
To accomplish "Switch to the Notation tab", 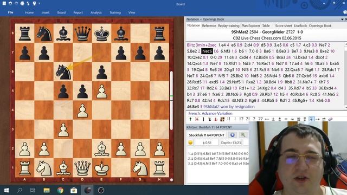I will 194,25.
